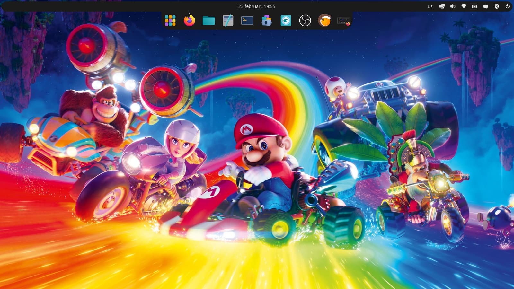The image size is (514, 289).
Task: Open the date and time calendar
Action: (257, 6)
